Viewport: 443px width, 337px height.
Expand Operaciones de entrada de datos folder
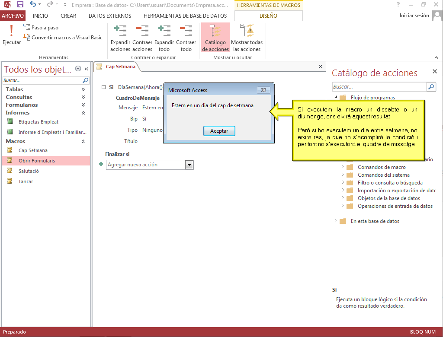(343, 206)
